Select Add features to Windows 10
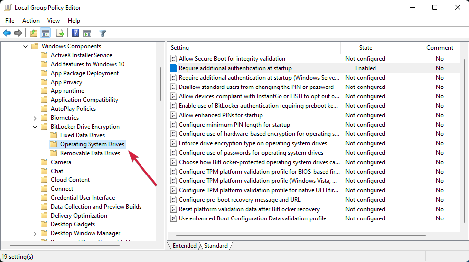Viewport: 469px width, 262px height. (x=88, y=64)
